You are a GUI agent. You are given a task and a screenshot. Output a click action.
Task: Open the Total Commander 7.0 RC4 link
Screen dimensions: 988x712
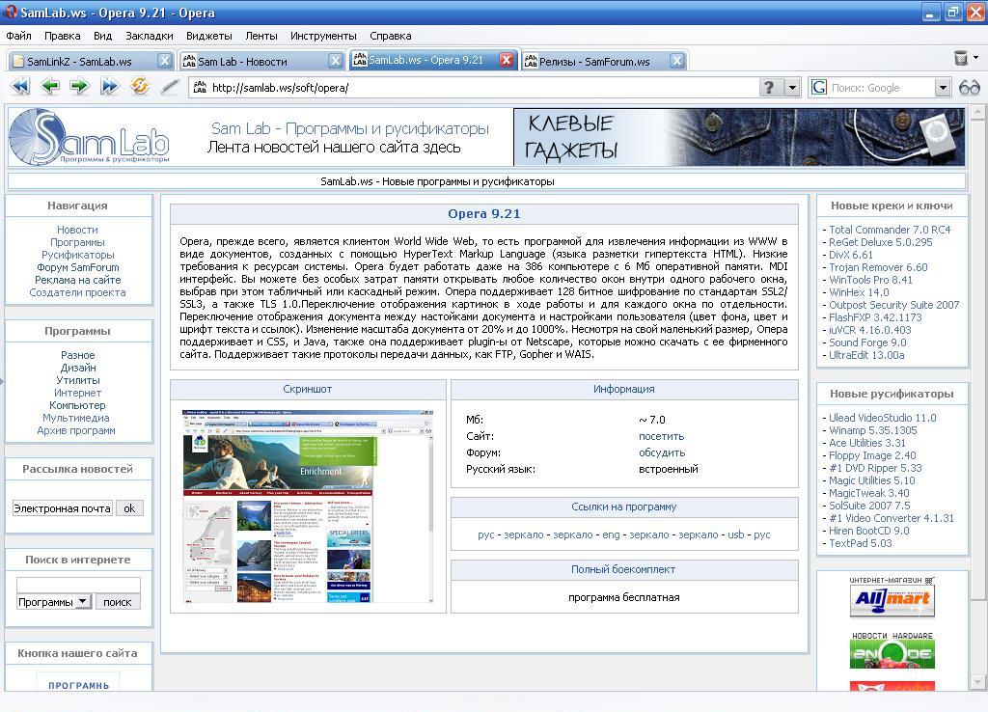[890, 230]
